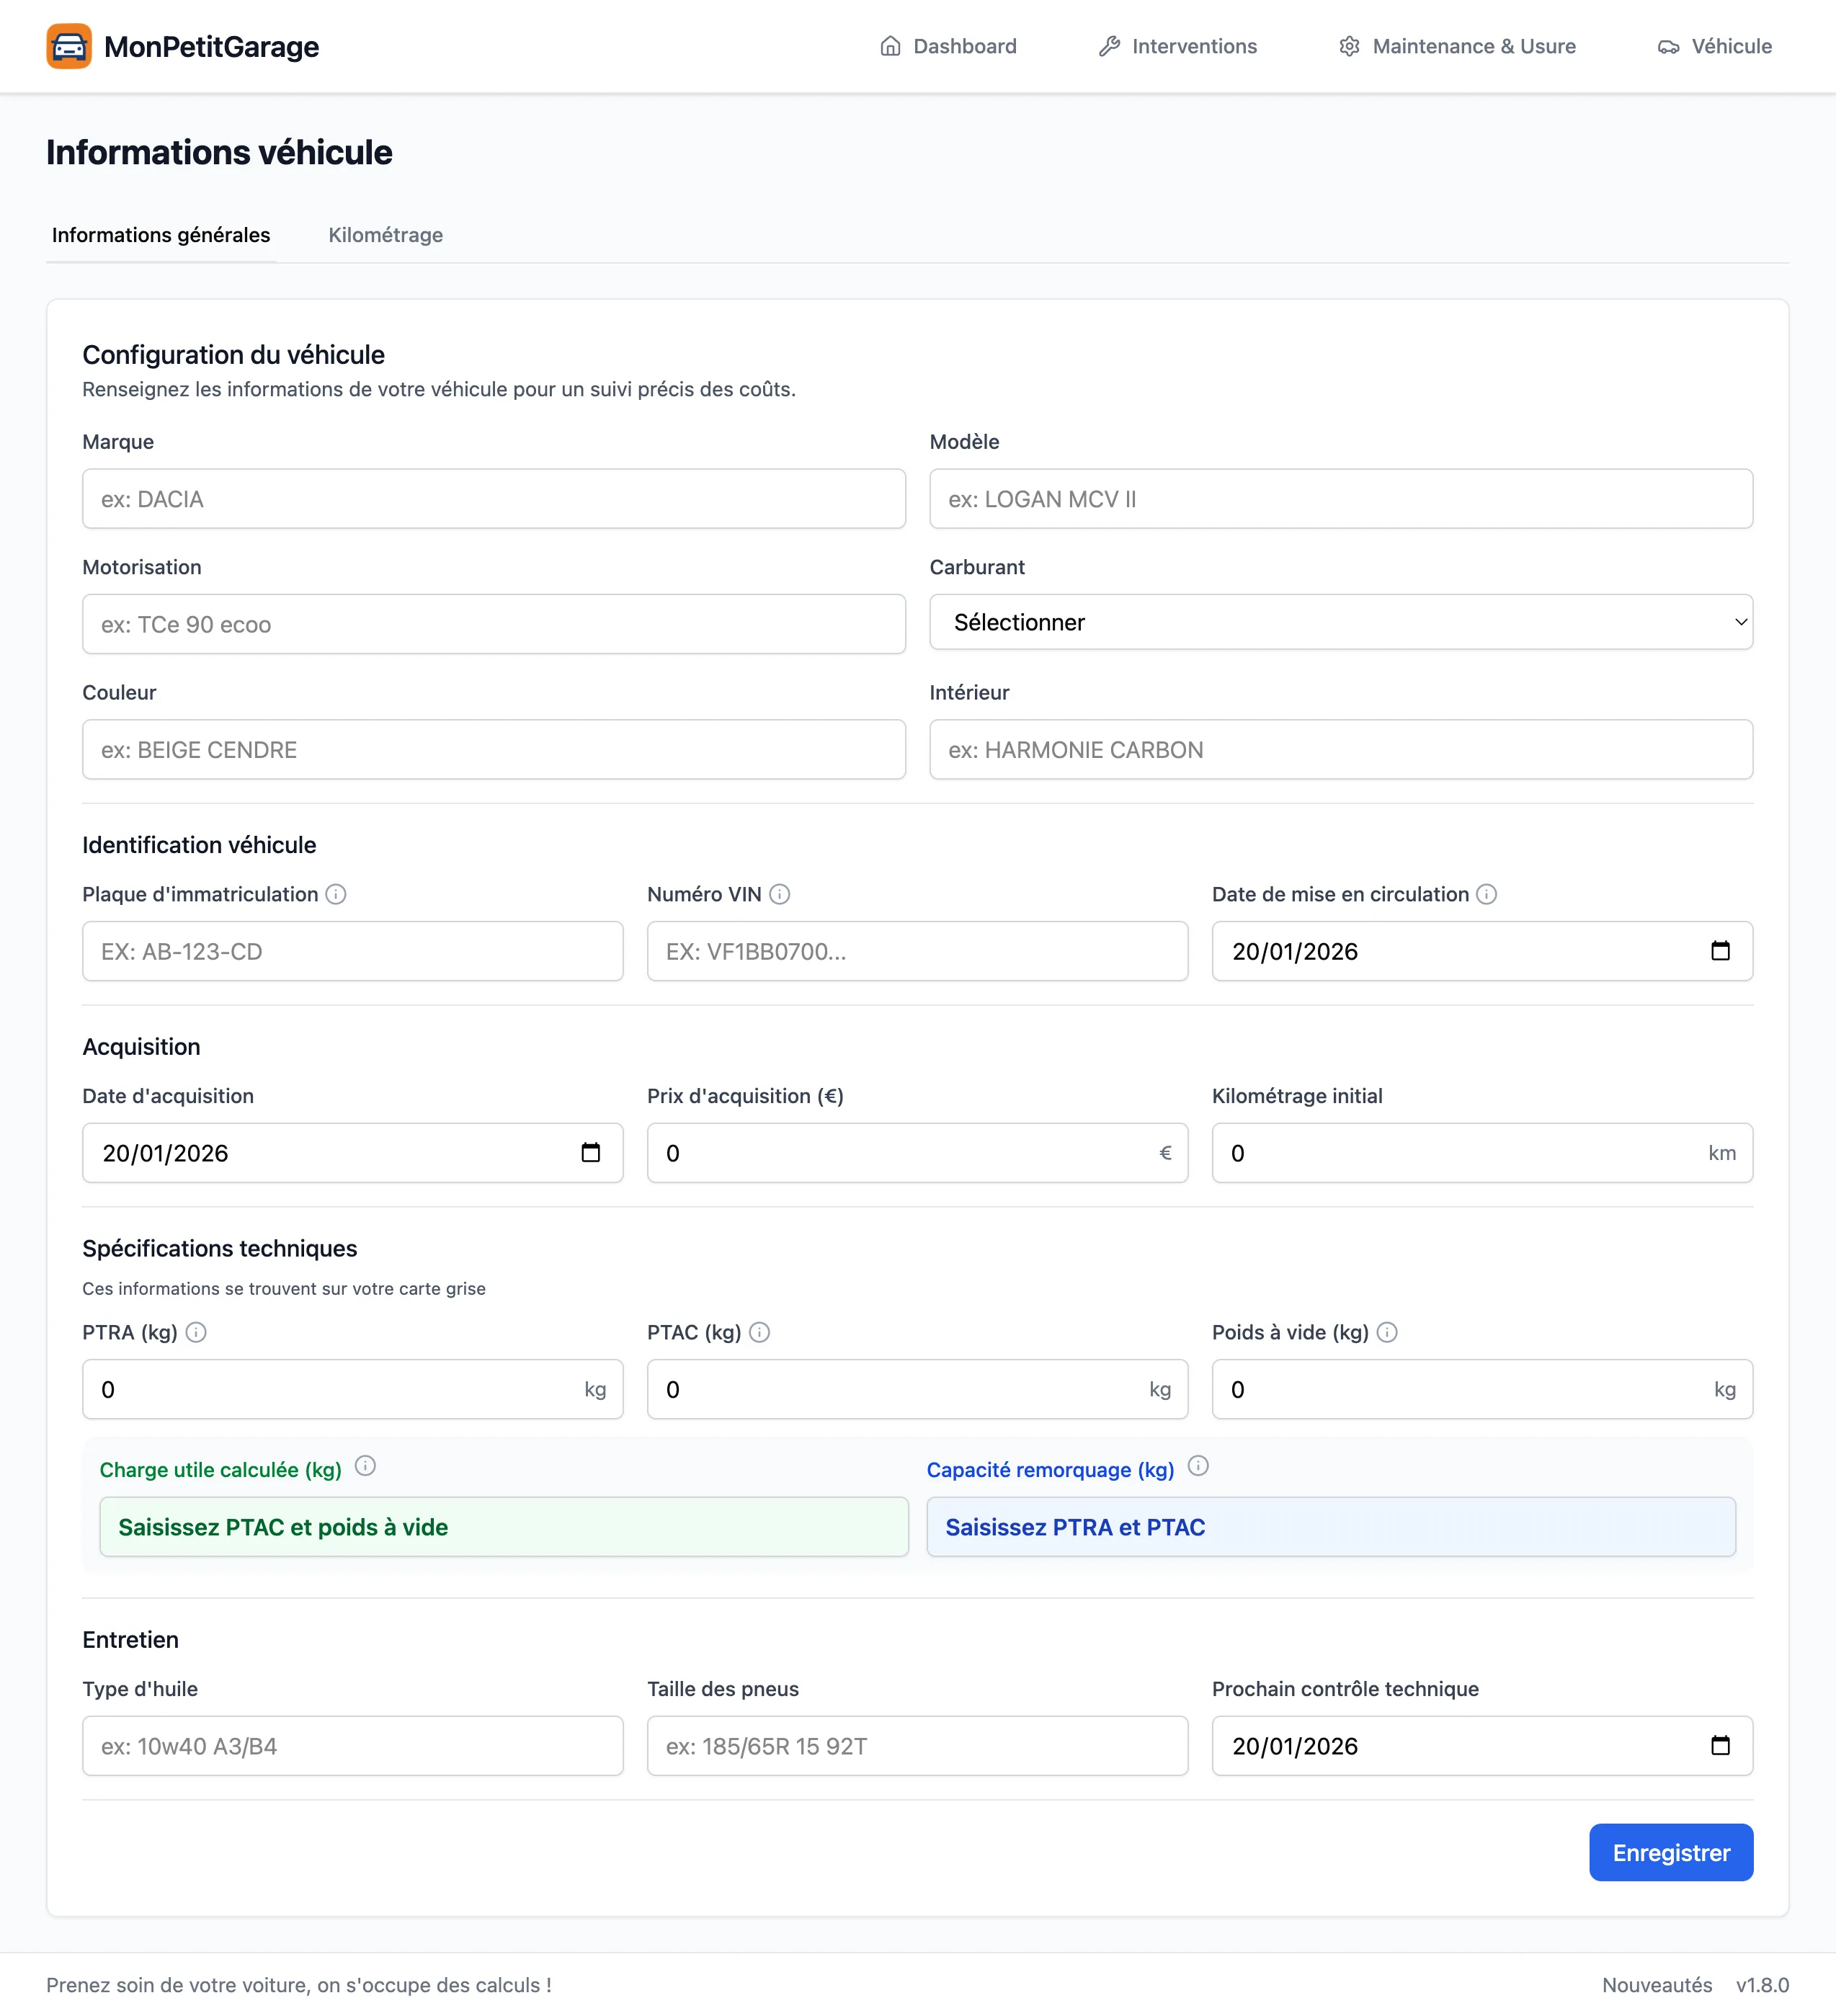This screenshot has height=2016, width=1836.
Task: Click info icon beside Charge utile calculée
Action: click(365, 1466)
